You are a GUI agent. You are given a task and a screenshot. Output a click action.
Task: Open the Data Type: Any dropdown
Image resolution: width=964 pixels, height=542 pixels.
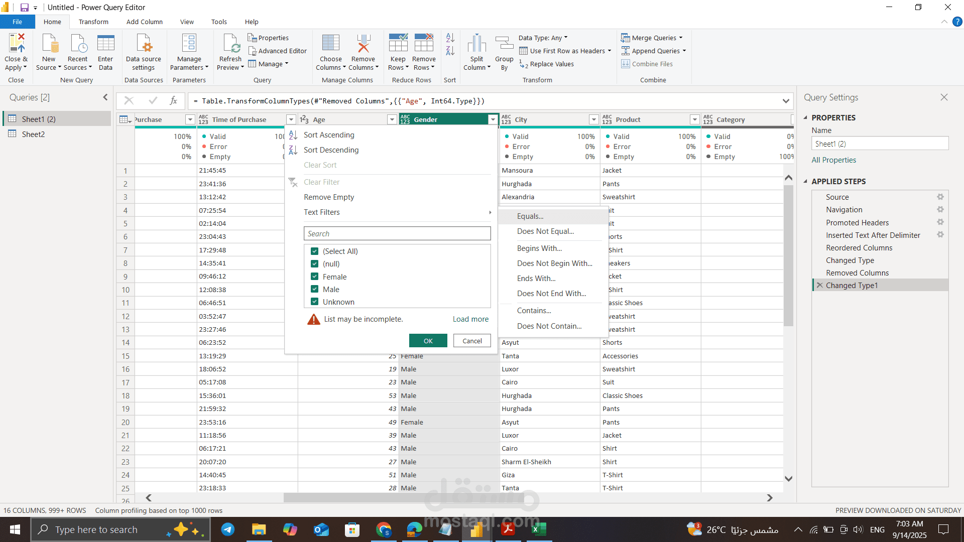[x=543, y=38]
